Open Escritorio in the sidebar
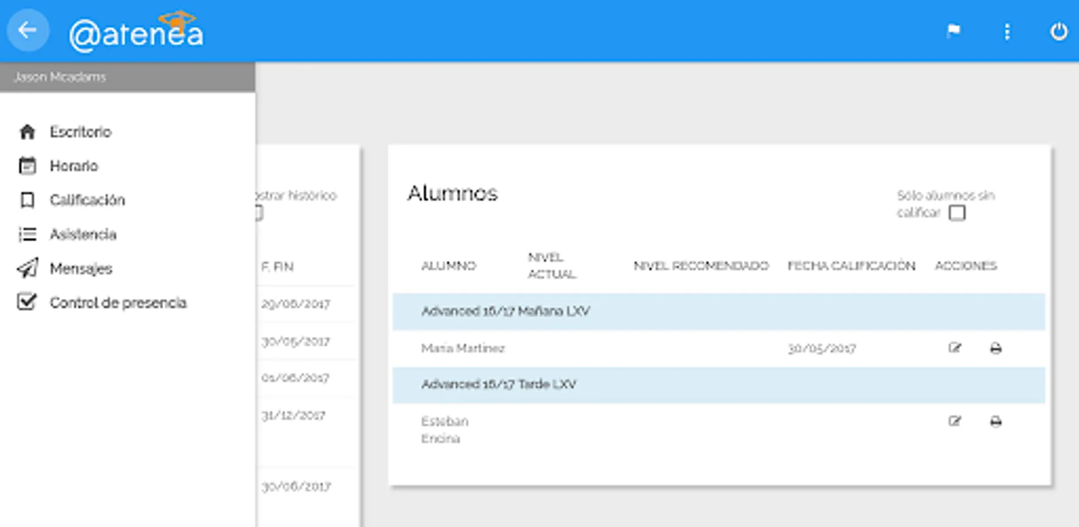 click(80, 132)
